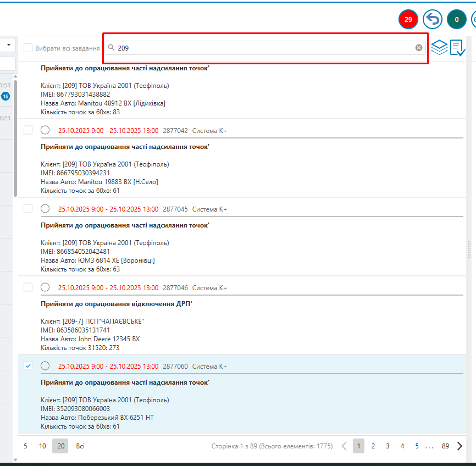The width and height of the screenshot is (476, 466).
Task: Click client '[209-7] ПСП"ЧАПАЄВСЬКЕ"' line
Action: pos(92,321)
